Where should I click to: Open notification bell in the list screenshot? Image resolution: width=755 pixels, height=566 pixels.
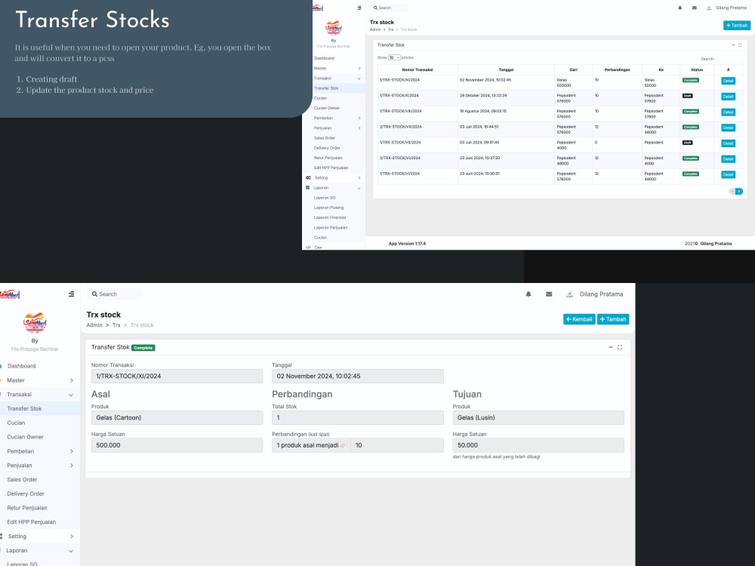(680, 8)
